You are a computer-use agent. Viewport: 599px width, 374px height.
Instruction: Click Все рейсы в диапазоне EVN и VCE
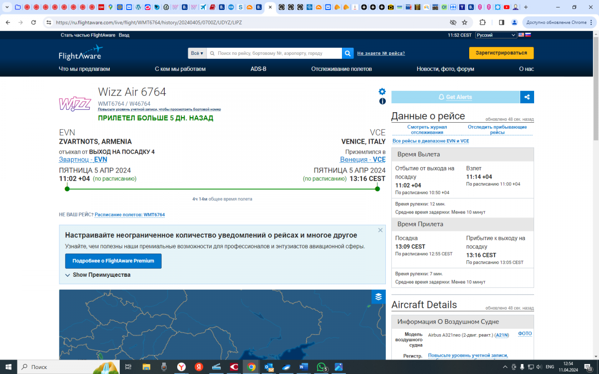tap(431, 141)
